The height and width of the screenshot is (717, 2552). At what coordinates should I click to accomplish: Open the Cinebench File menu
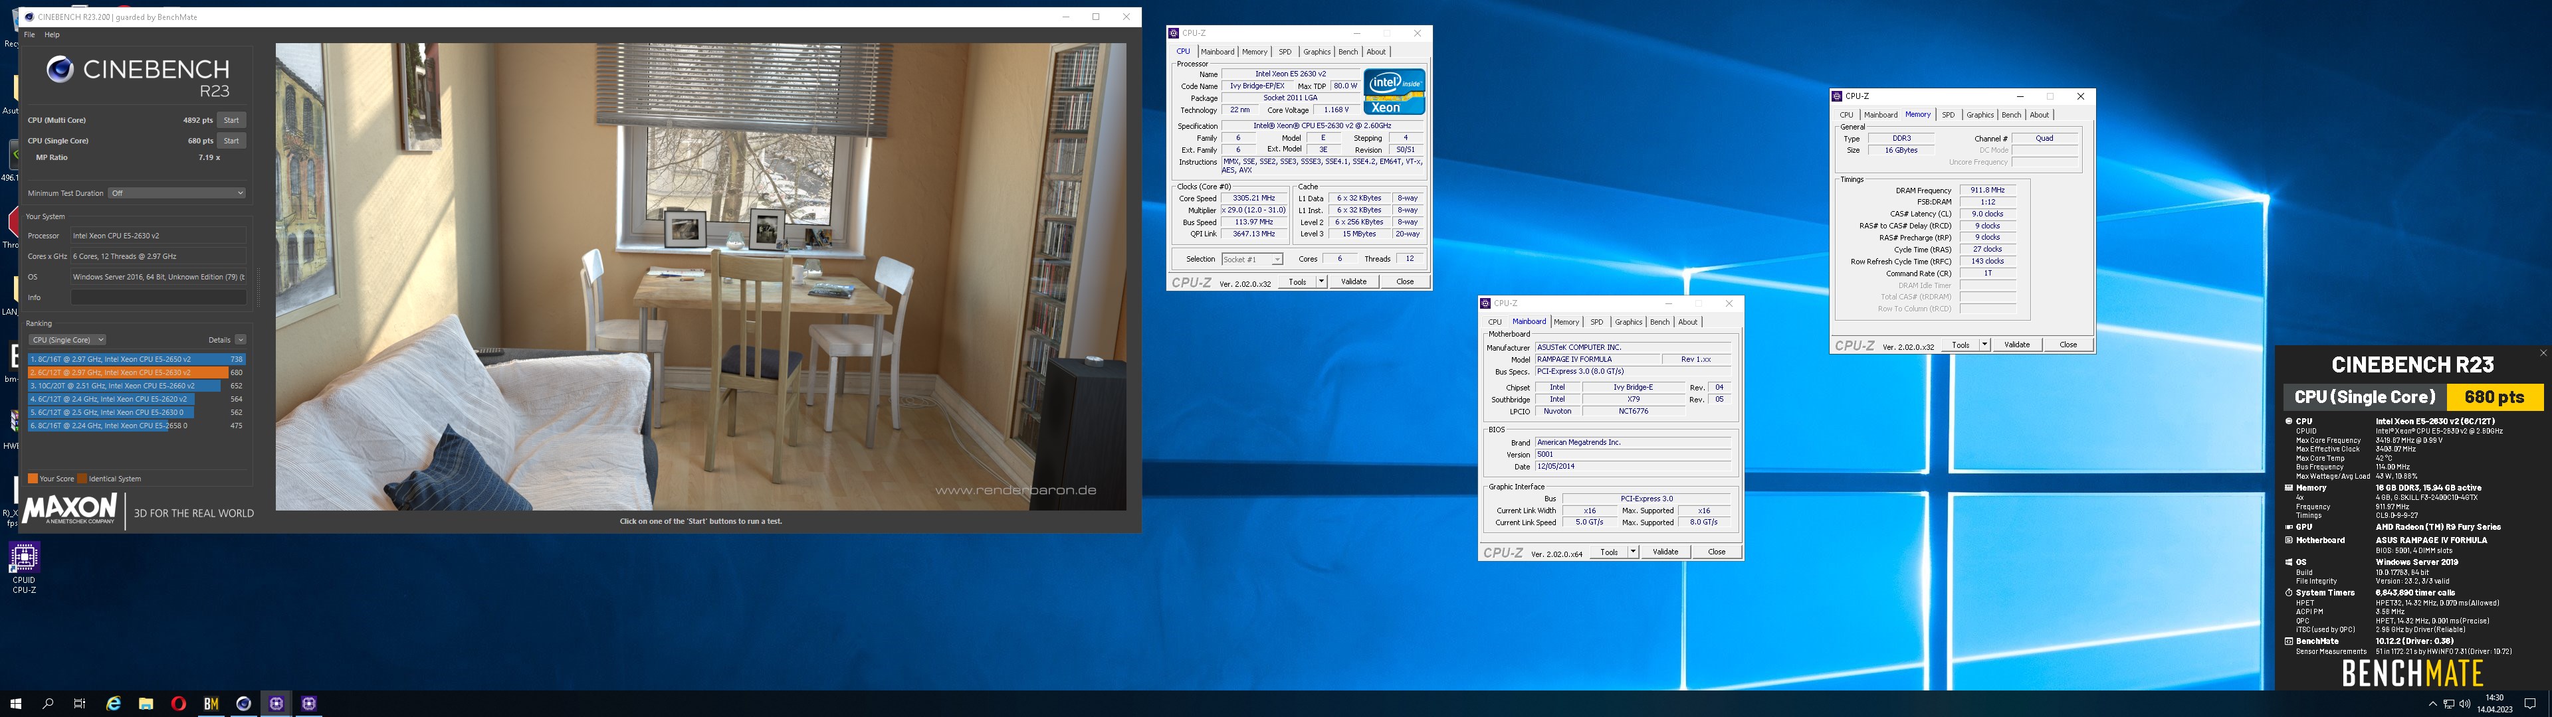[29, 35]
